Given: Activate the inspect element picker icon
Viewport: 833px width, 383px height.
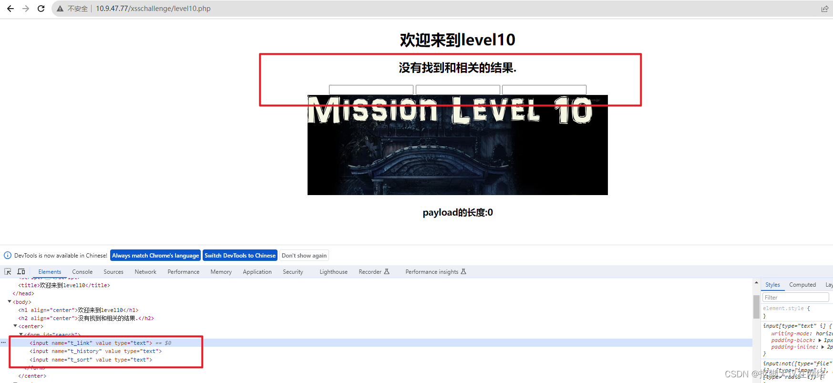Looking at the screenshot, I should point(8,271).
